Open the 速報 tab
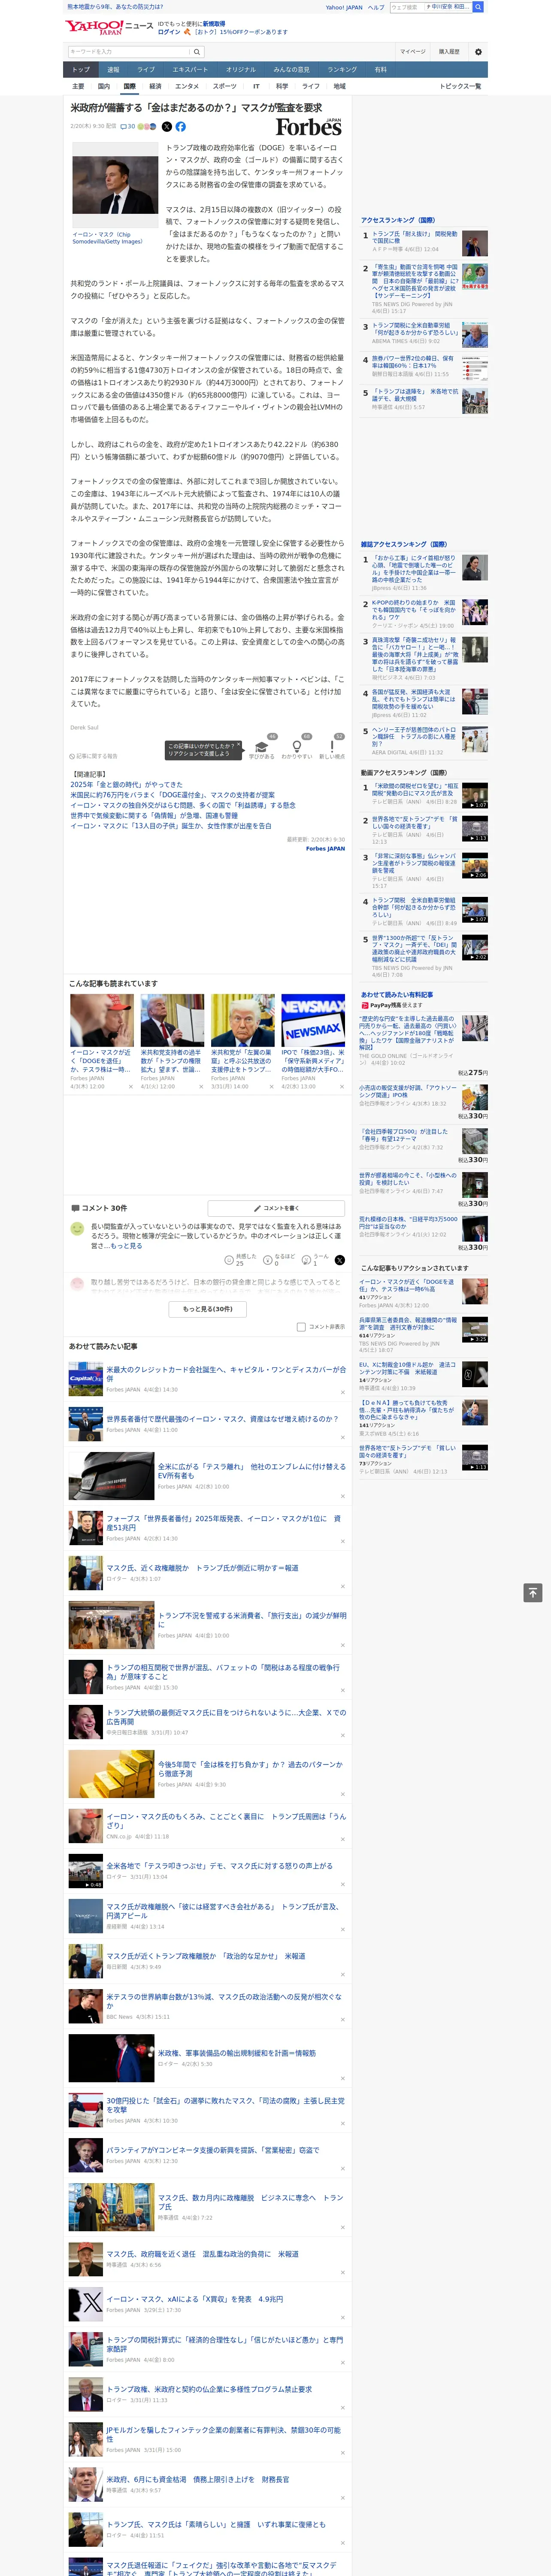 (x=113, y=70)
